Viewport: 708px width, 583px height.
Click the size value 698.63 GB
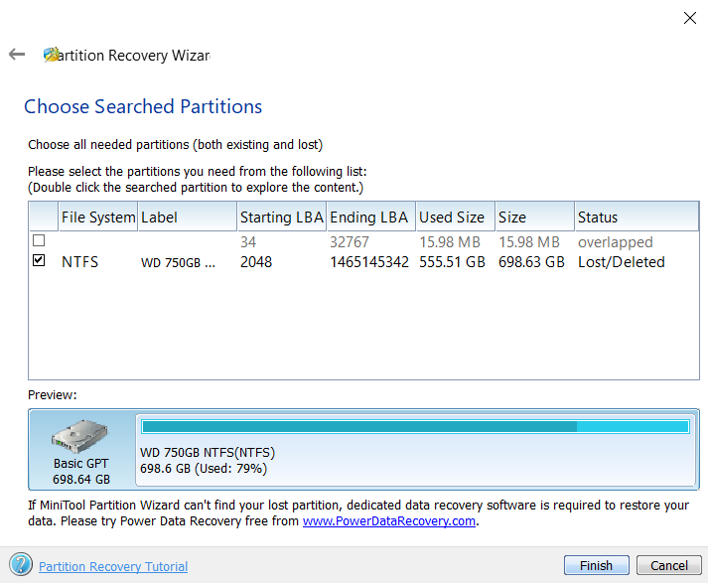pos(531,262)
